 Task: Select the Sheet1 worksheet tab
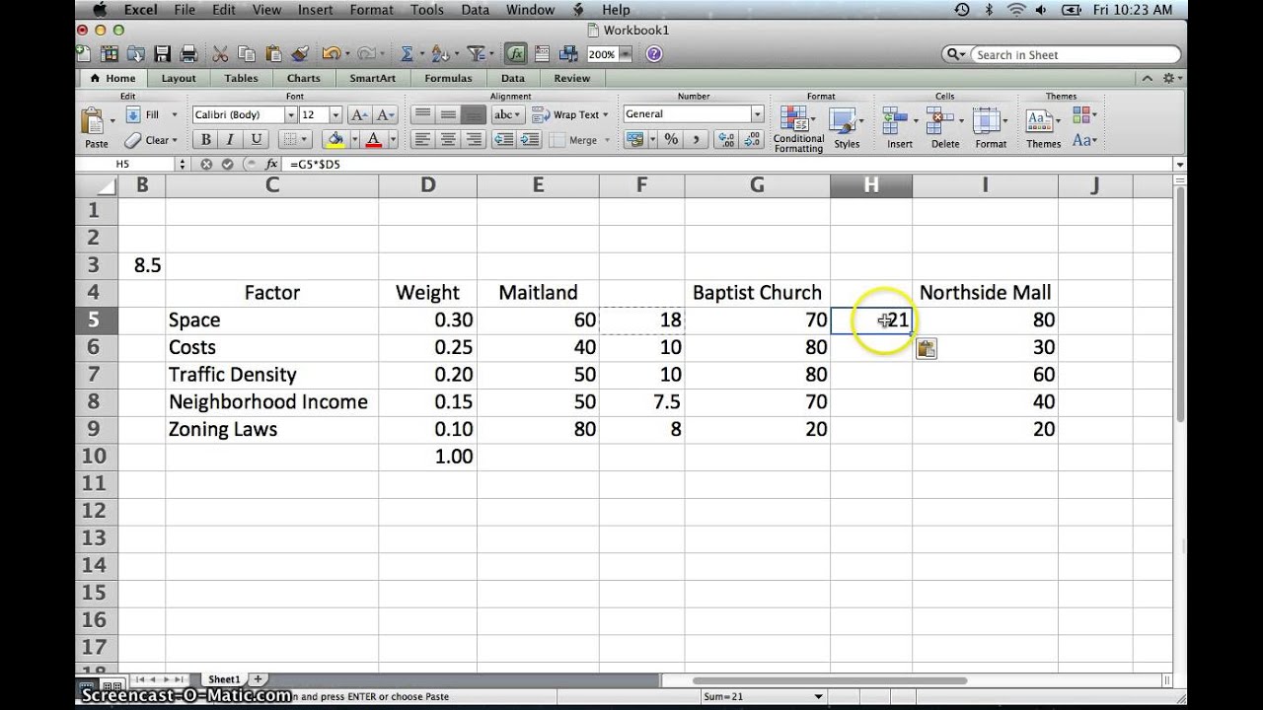[224, 678]
